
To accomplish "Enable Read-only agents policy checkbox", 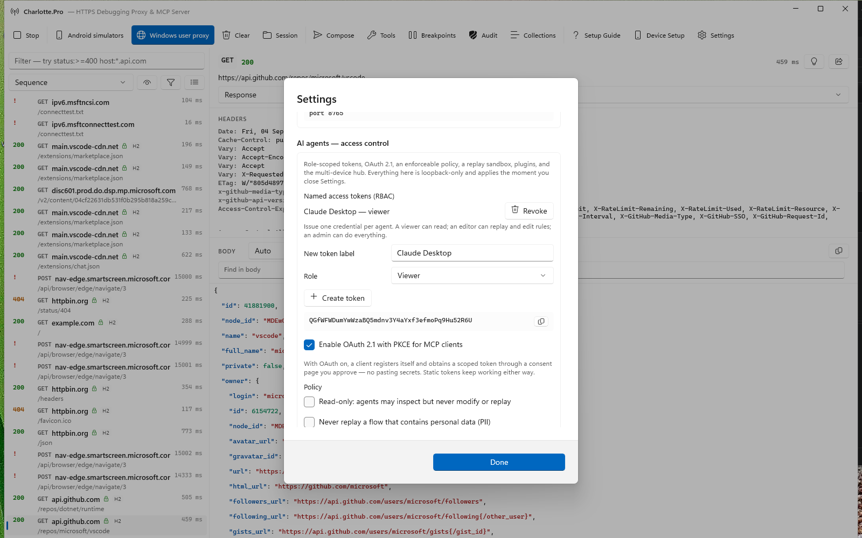I will [309, 402].
